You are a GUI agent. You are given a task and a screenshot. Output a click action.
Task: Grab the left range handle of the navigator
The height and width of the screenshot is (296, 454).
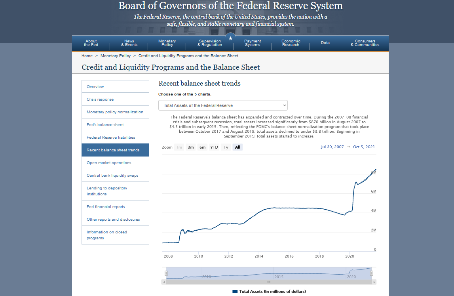[166, 273]
